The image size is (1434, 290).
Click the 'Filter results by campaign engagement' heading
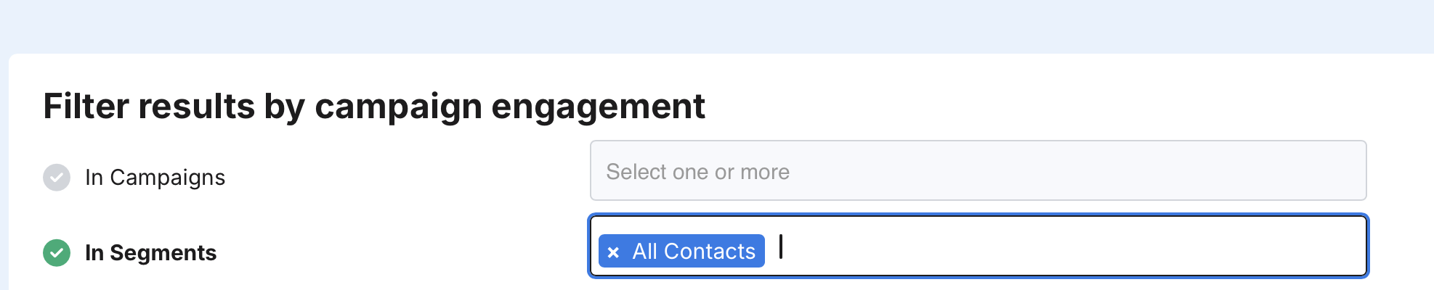[373, 107]
